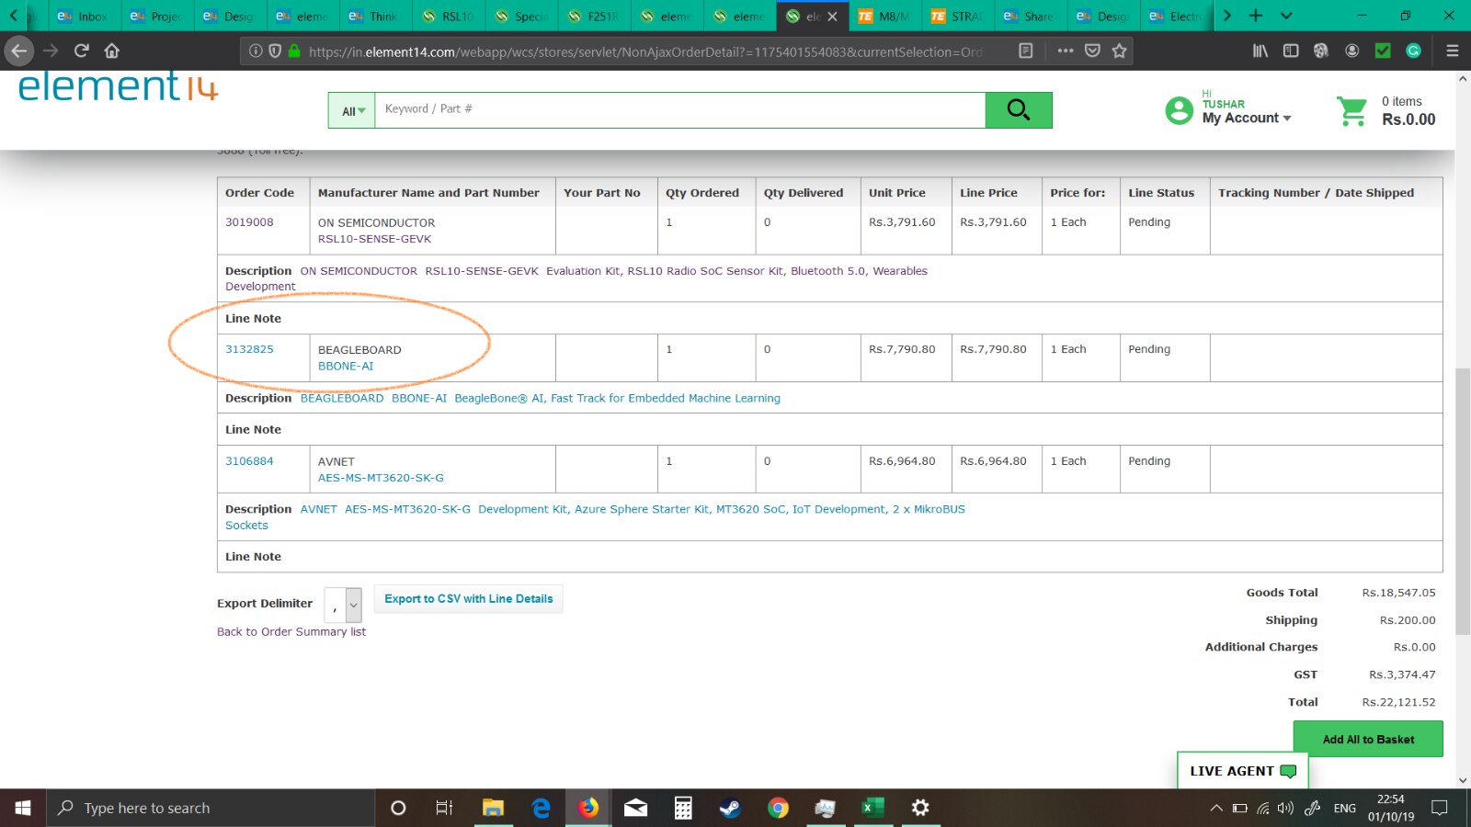
Task: Click the browser forward arrow
Action: click(51, 51)
